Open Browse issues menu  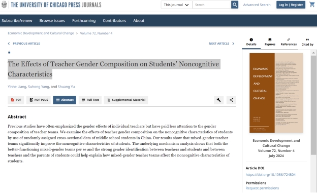point(52,21)
